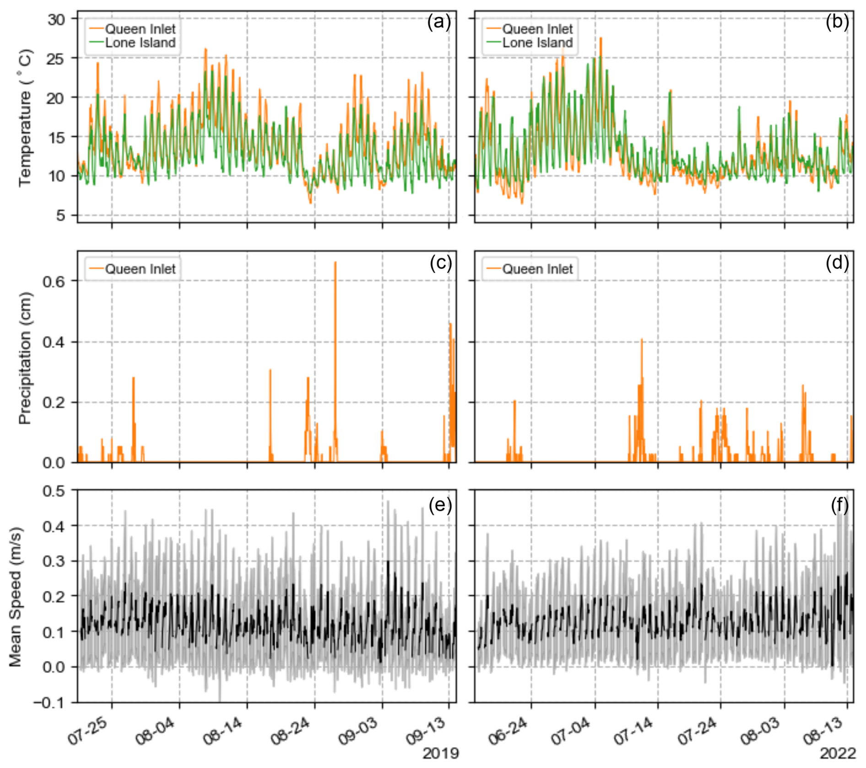Click the panel (a) label
The height and width of the screenshot is (768, 866).
438,22
